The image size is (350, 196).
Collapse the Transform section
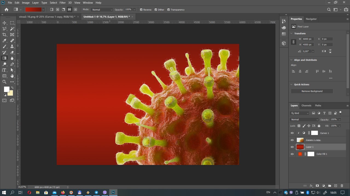[x=291, y=33]
